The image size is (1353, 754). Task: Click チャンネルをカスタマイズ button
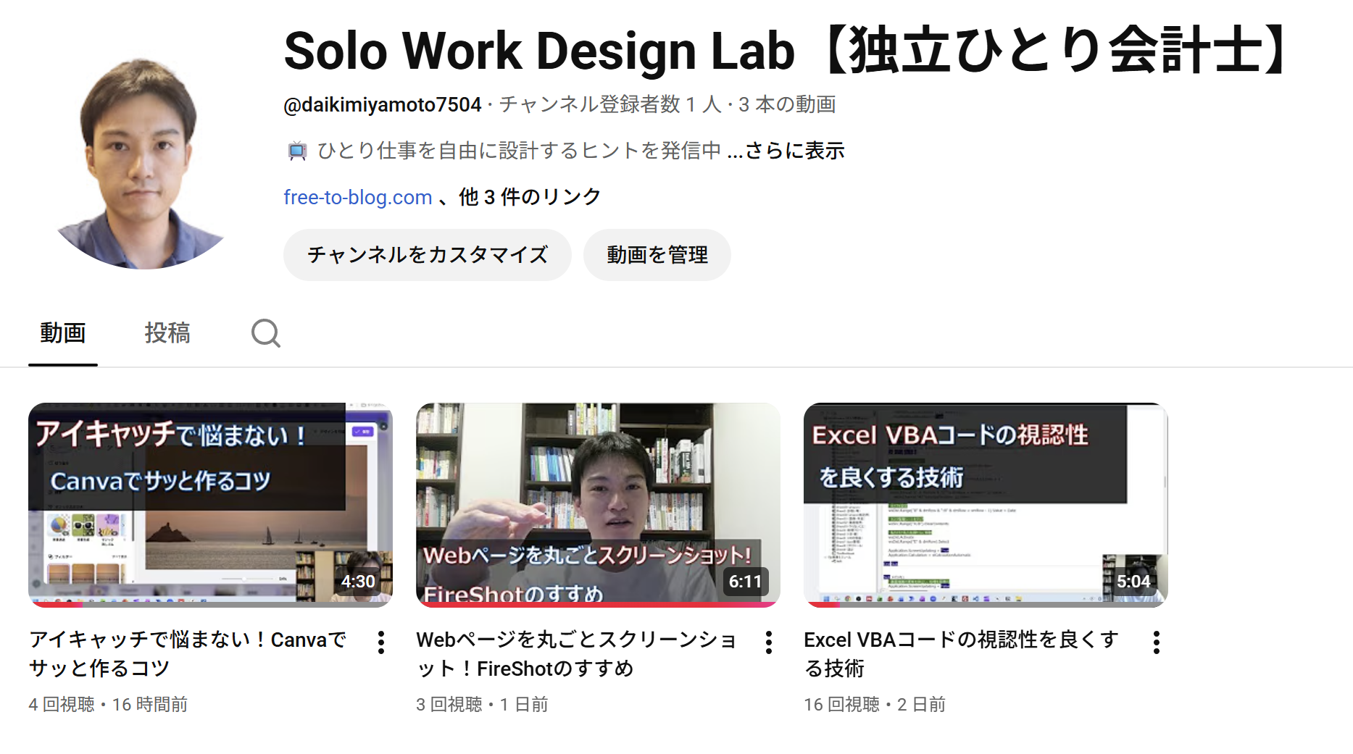pyautogui.click(x=427, y=255)
